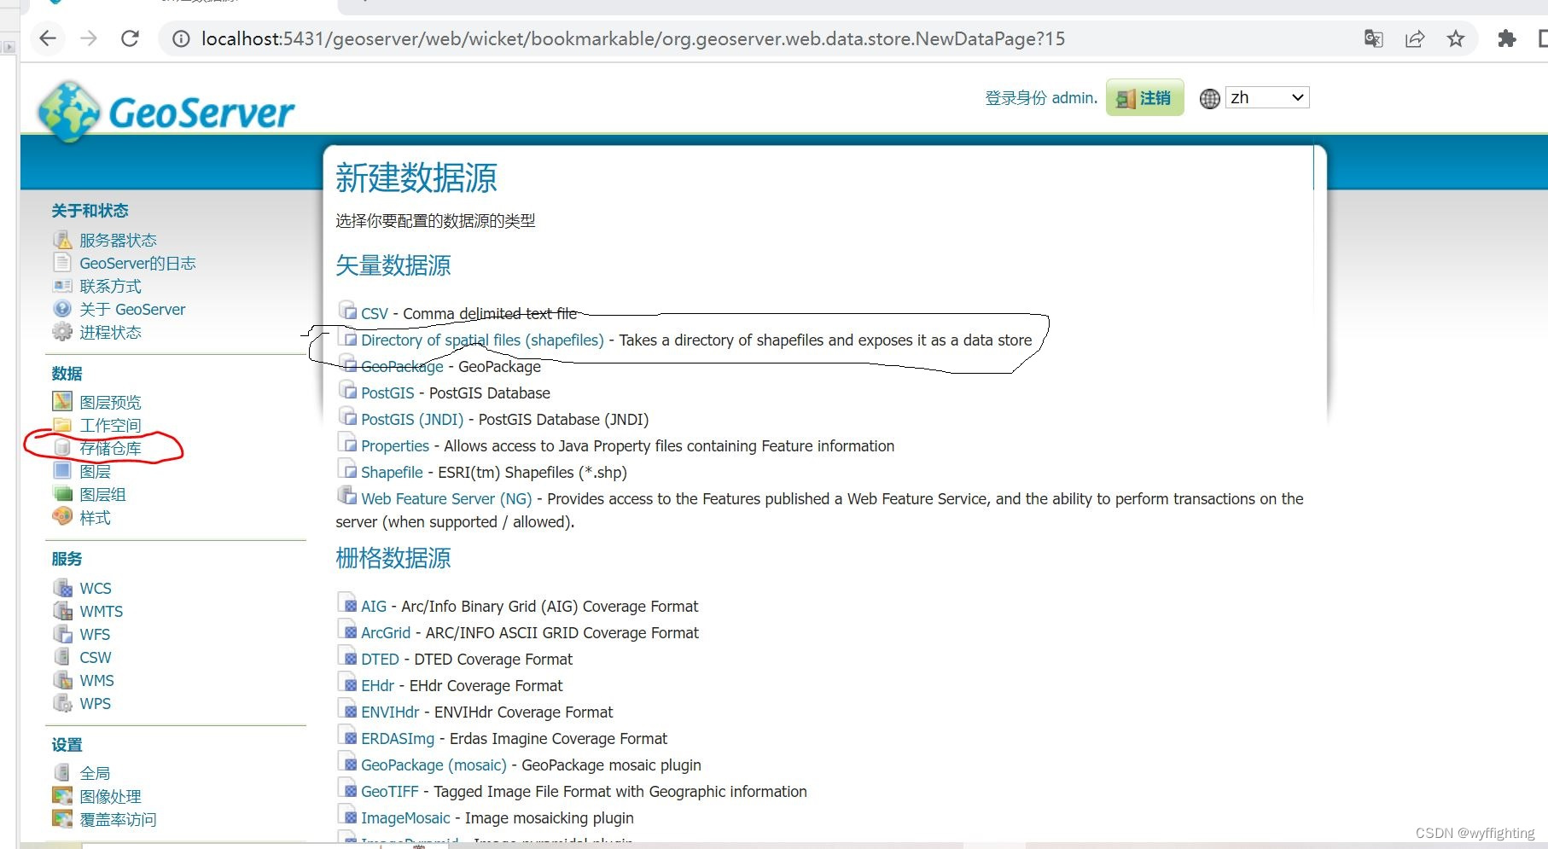
Task: Open the WMS service settings
Action: [96, 680]
